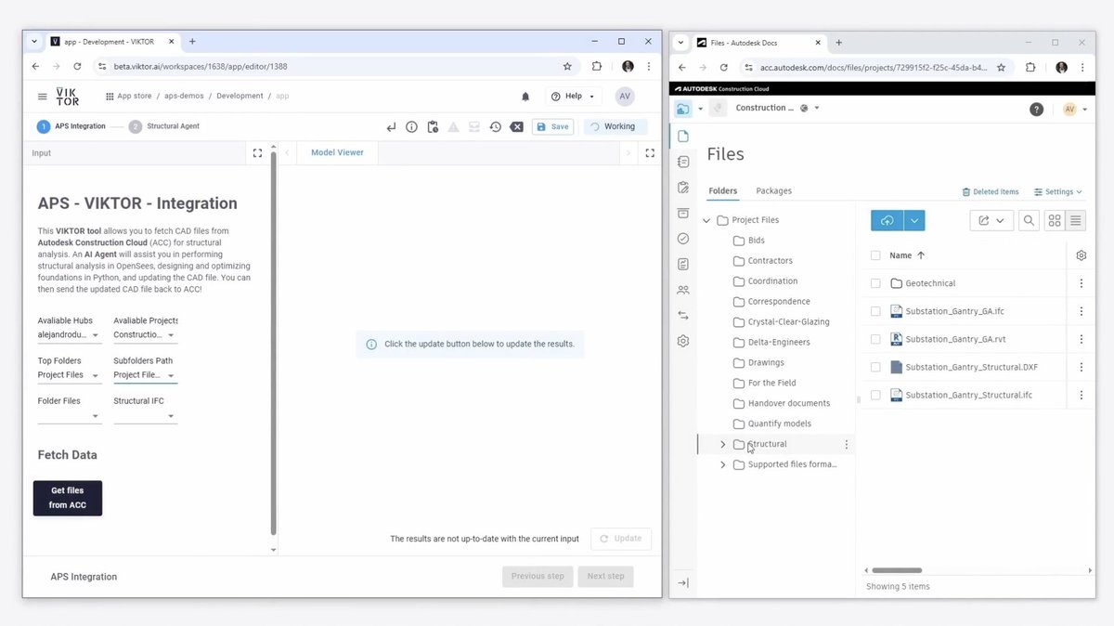Select the Model Viewer tab

tap(336, 152)
